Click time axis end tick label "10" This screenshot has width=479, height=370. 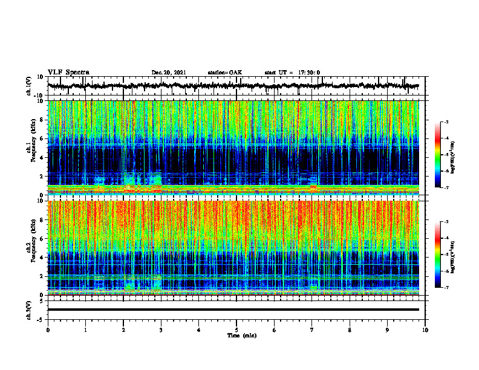click(x=425, y=330)
